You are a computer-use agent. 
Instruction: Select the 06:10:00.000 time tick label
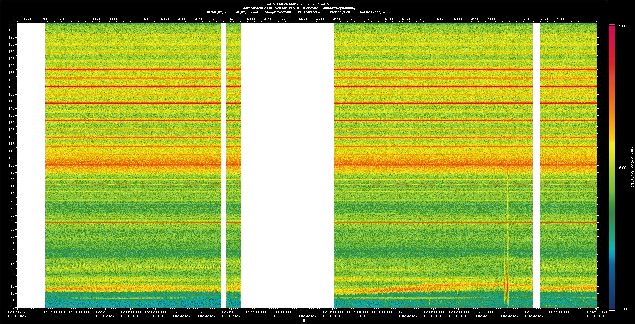tap(332, 312)
